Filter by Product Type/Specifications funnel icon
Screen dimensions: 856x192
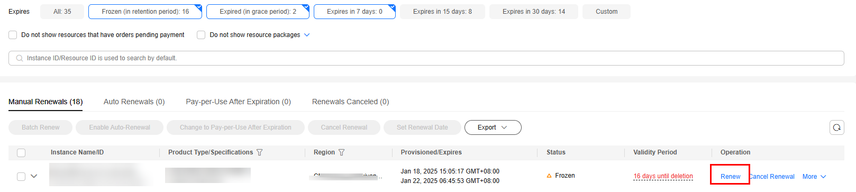click(259, 152)
